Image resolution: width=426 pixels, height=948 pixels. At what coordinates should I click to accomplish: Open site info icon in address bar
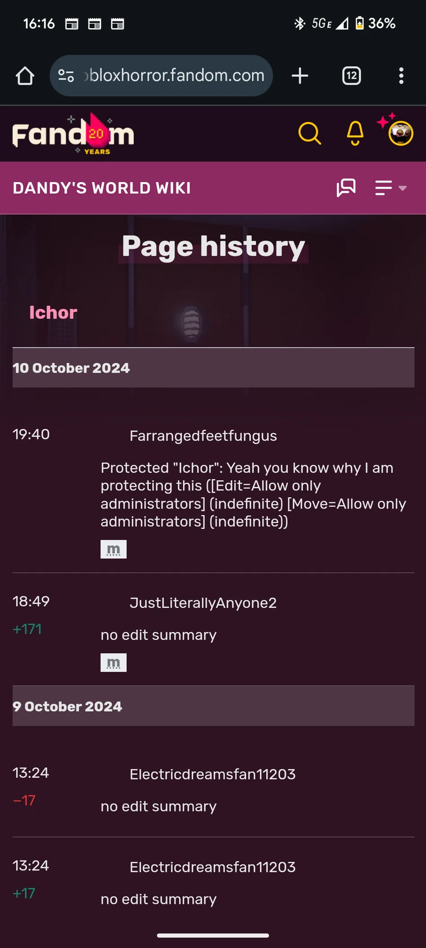66,76
